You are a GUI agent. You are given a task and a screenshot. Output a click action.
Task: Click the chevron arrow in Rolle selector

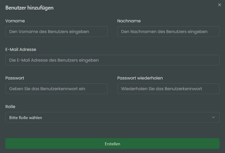point(213,117)
